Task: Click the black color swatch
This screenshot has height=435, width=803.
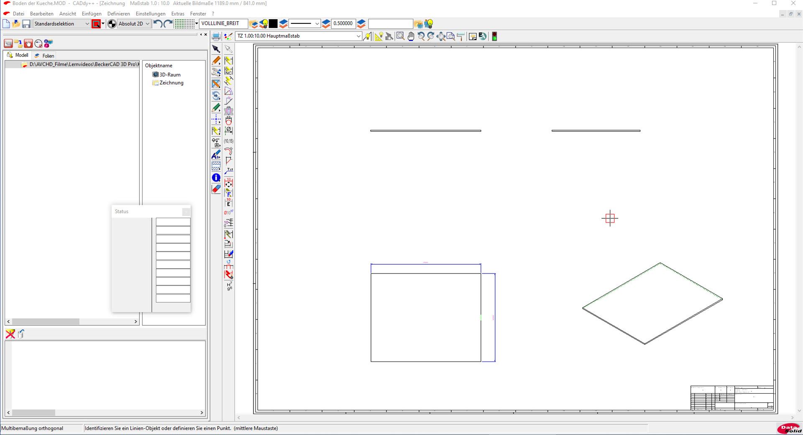Action: pyautogui.click(x=273, y=24)
